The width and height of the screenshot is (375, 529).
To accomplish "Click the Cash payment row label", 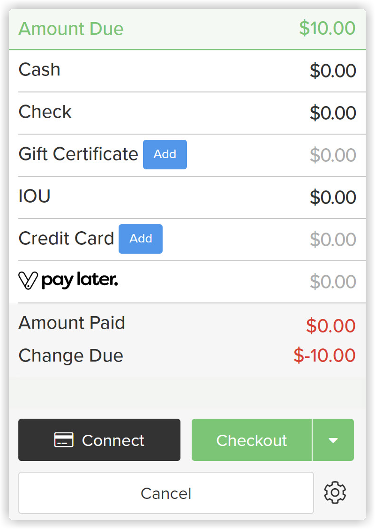I will tap(39, 69).
